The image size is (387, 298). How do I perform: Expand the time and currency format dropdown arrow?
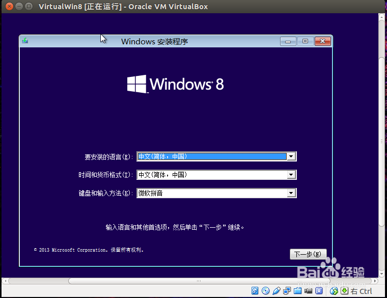pyautogui.click(x=291, y=175)
